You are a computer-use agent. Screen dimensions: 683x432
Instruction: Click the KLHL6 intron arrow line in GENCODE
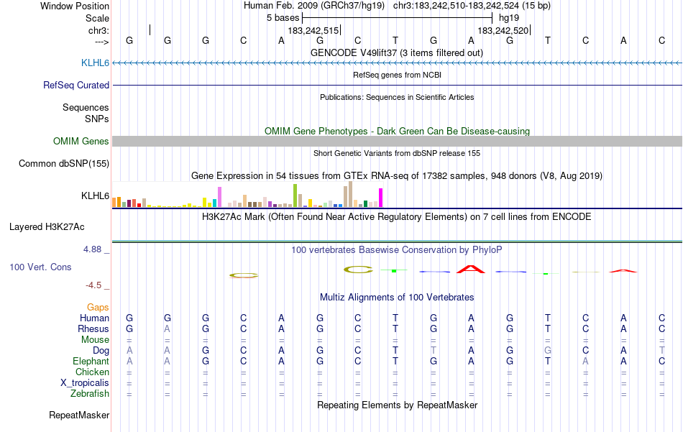(398, 63)
